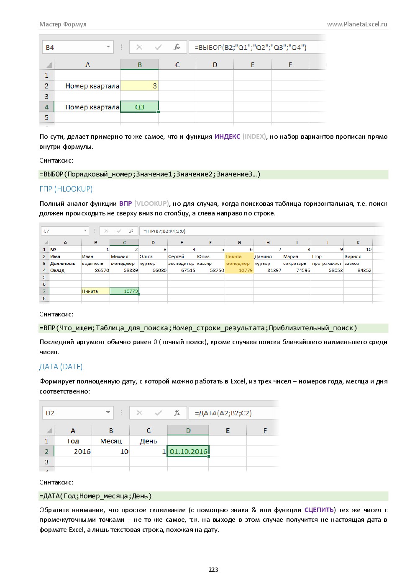Click the Enter checkmark left of the =ВЫБОР formula

(x=158, y=47)
